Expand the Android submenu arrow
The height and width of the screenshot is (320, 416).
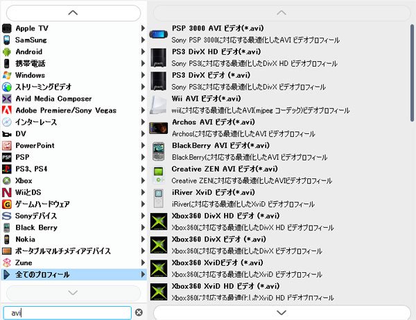coord(143,52)
